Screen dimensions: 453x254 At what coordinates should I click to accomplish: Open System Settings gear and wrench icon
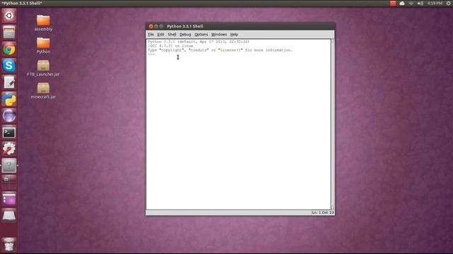click(x=9, y=149)
